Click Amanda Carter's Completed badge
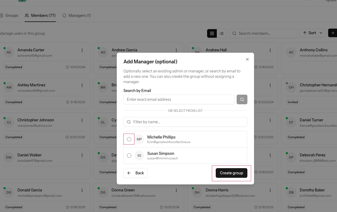 coord(14,67)
